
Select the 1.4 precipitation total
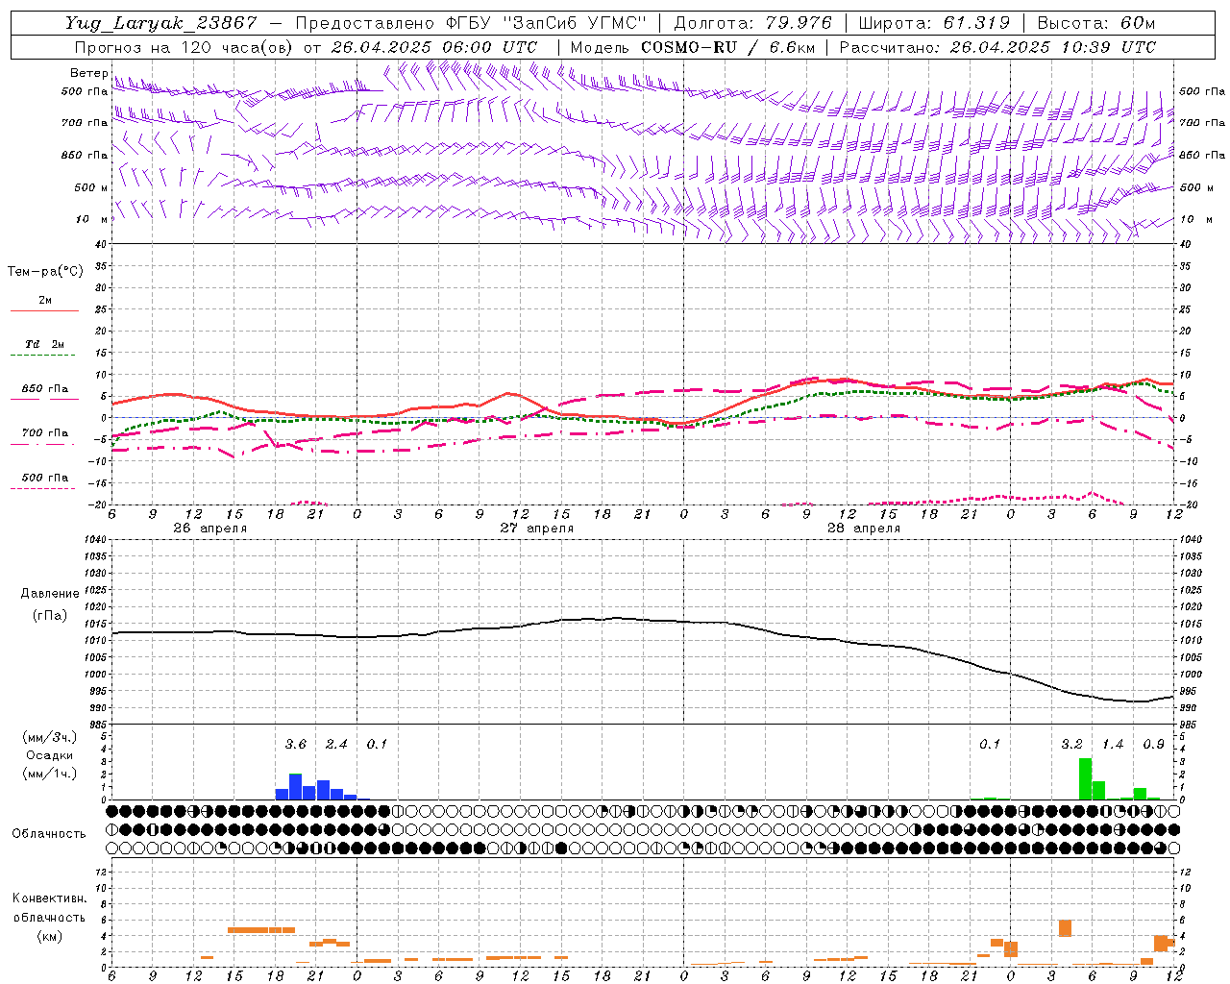(x=1113, y=745)
